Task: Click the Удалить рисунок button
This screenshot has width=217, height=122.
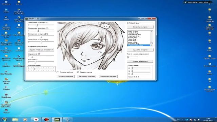Action: point(140,50)
